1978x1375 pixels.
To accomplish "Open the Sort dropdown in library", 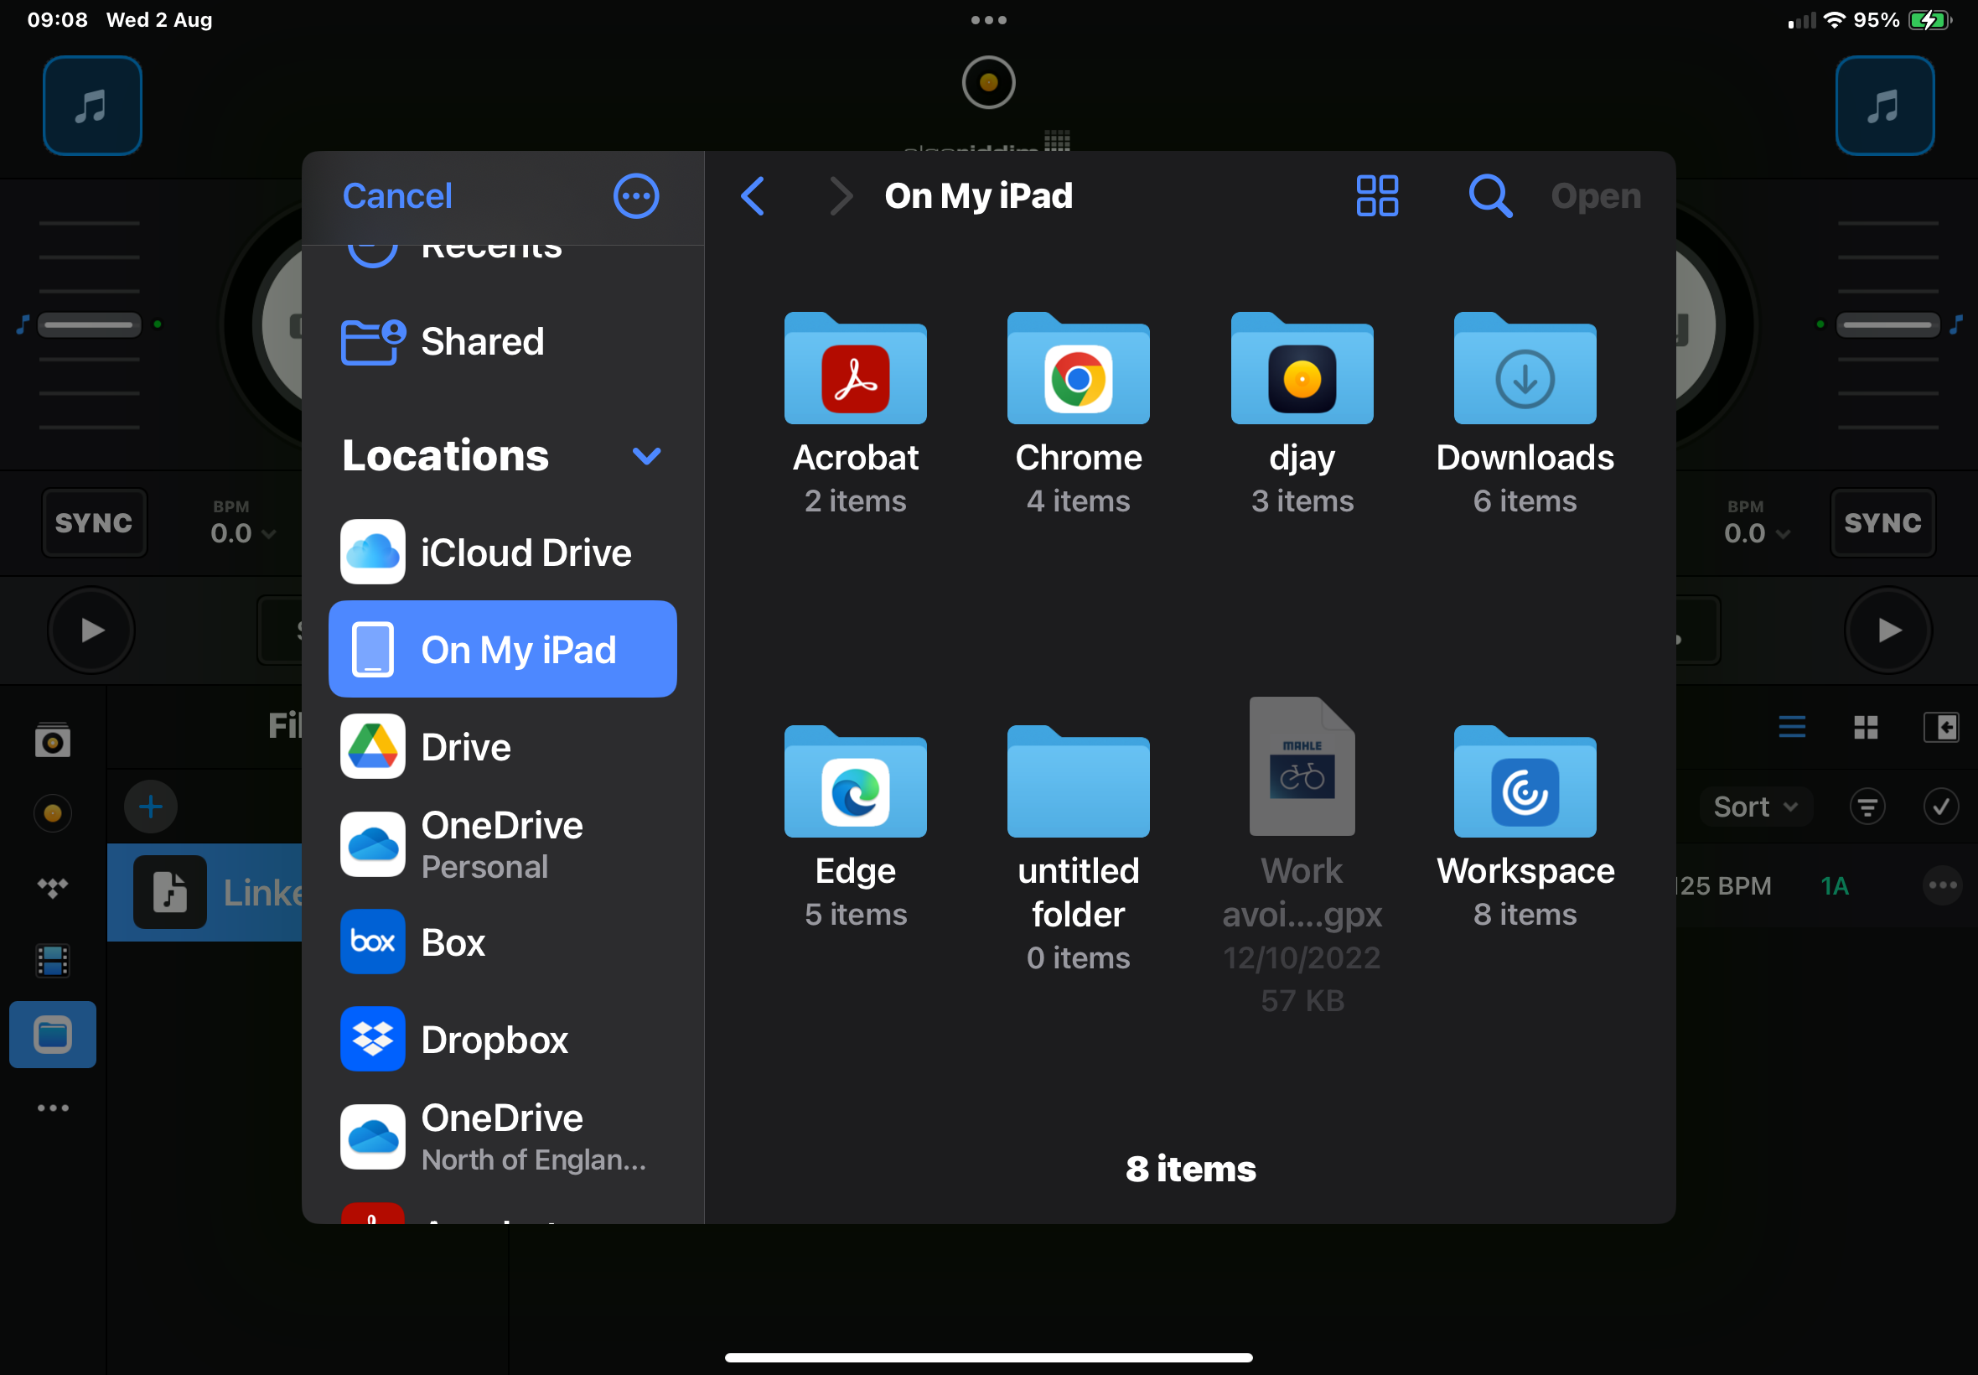I will pyautogui.click(x=1754, y=807).
